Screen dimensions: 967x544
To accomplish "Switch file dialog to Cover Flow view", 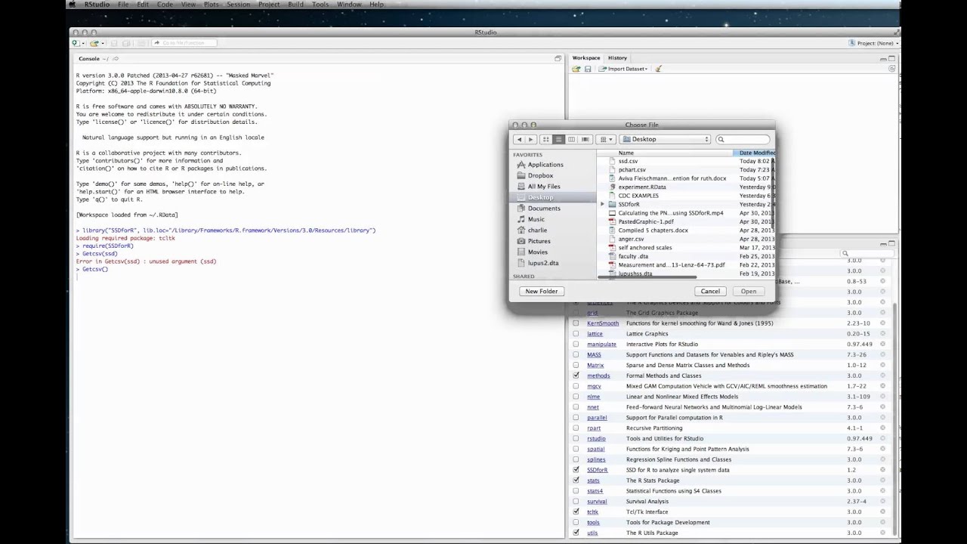I will pyautogui.click(x=585, y=139).
